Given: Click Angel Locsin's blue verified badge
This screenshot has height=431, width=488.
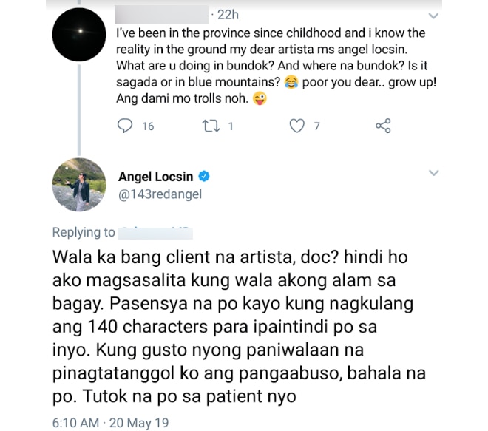Looking at the screenshot, I should (204, 177).
